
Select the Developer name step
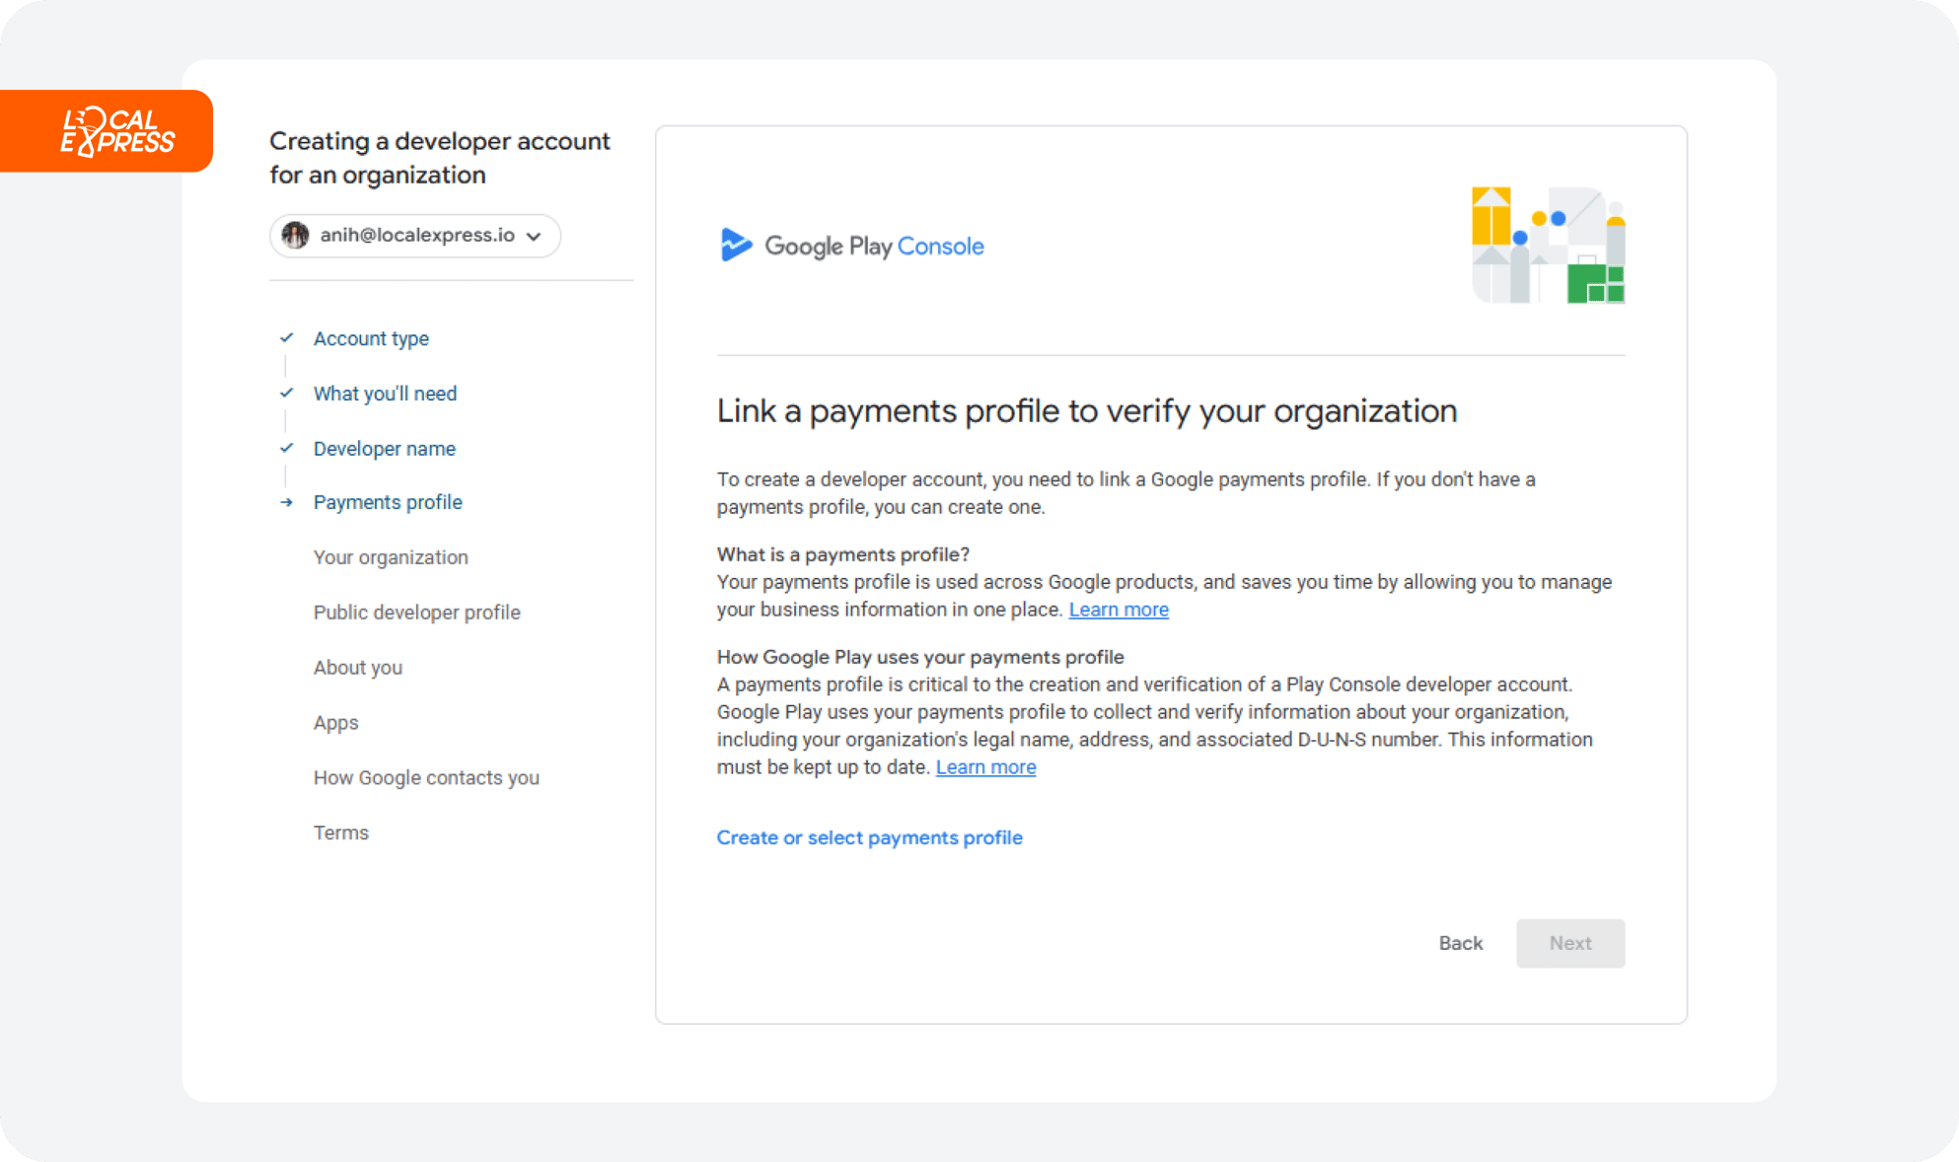[384, 448]
